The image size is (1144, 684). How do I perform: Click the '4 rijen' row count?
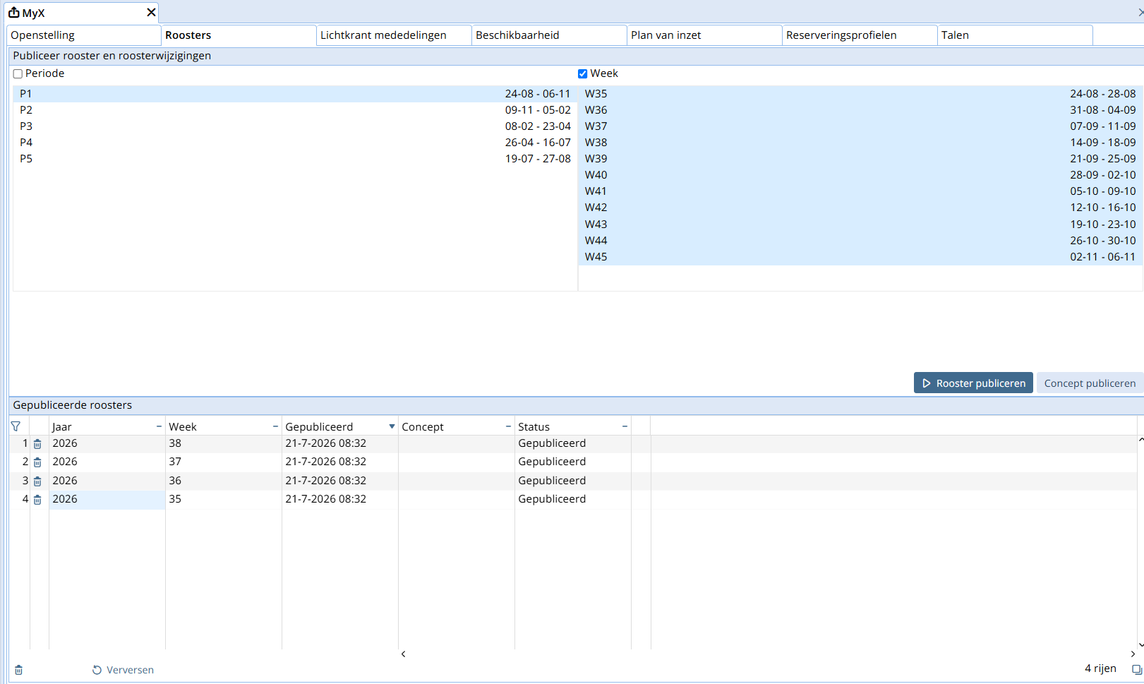point(1100,668)
